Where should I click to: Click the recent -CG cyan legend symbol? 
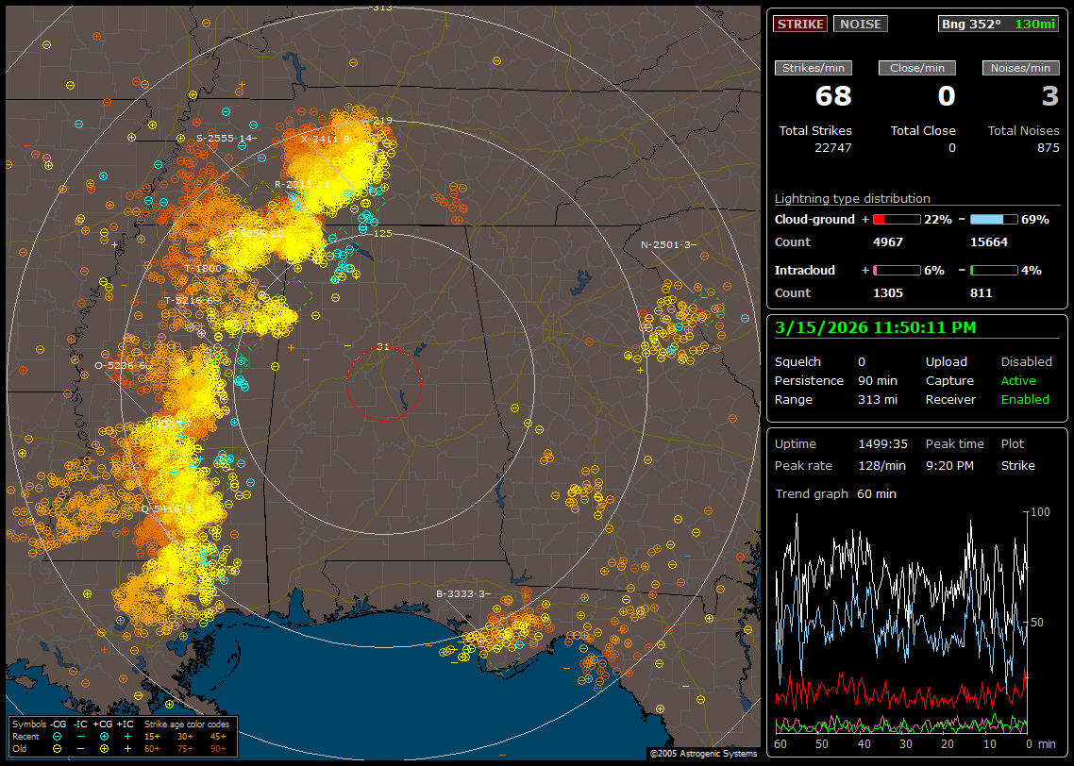point(58,736)
